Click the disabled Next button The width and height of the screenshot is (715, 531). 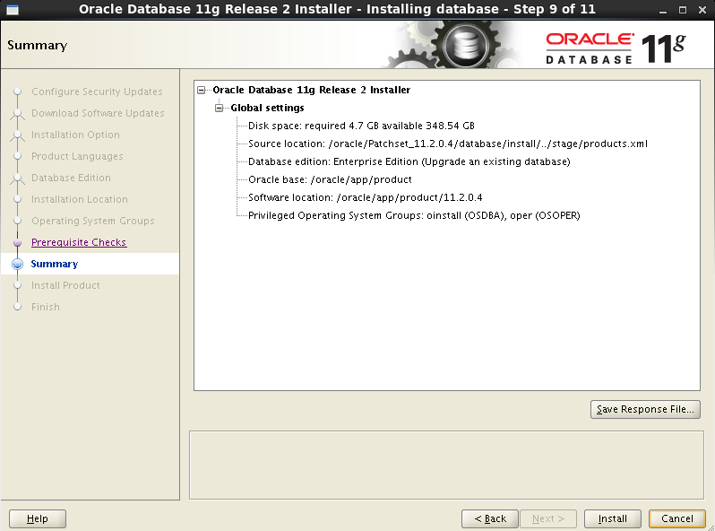tap(548, 518)
